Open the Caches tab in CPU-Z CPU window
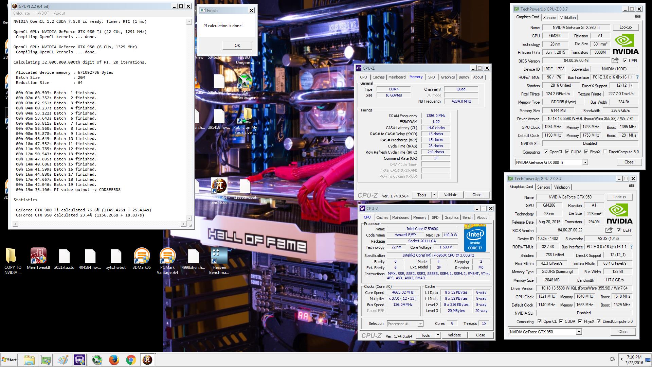652x367 pixels. point(382,217)
